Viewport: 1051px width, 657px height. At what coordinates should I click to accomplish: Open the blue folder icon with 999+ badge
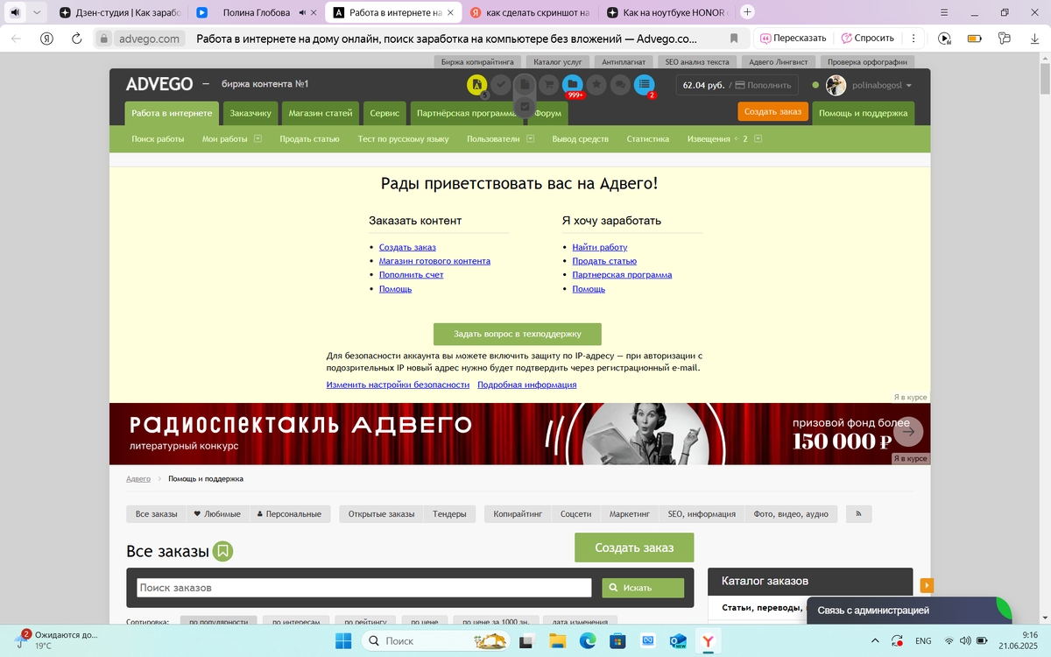point(573,85)
